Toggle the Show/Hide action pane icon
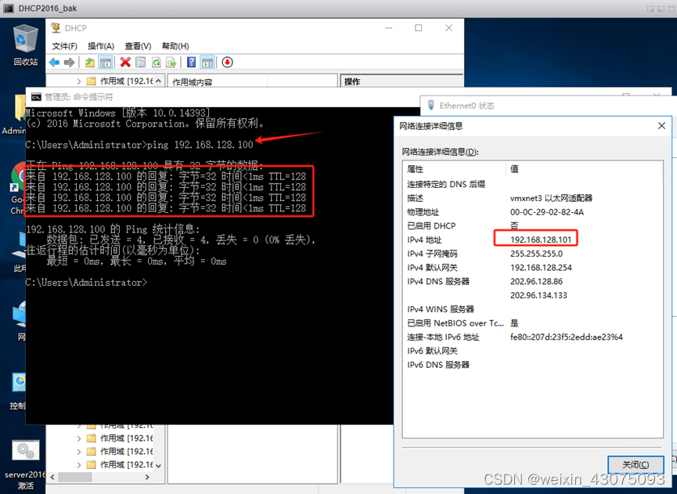Screen dimensions: 677x494 pos(207,63)
